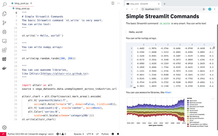
Task: Click line number 28 in the gutter
Action: click(15, 96)
